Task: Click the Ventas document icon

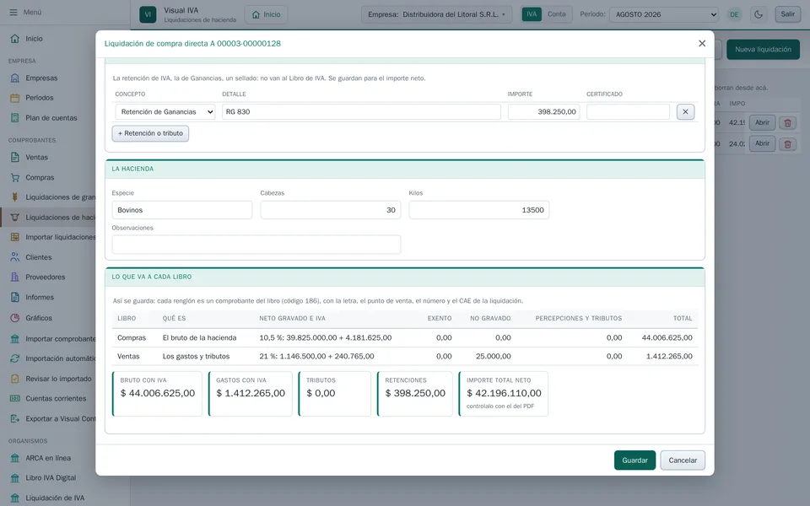Action: pyautogui.click(x=15, y=157)
